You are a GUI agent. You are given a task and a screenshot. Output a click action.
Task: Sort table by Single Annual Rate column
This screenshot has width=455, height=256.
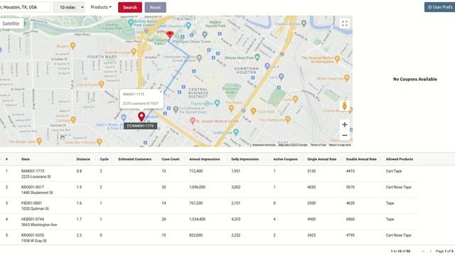point(322,159)
